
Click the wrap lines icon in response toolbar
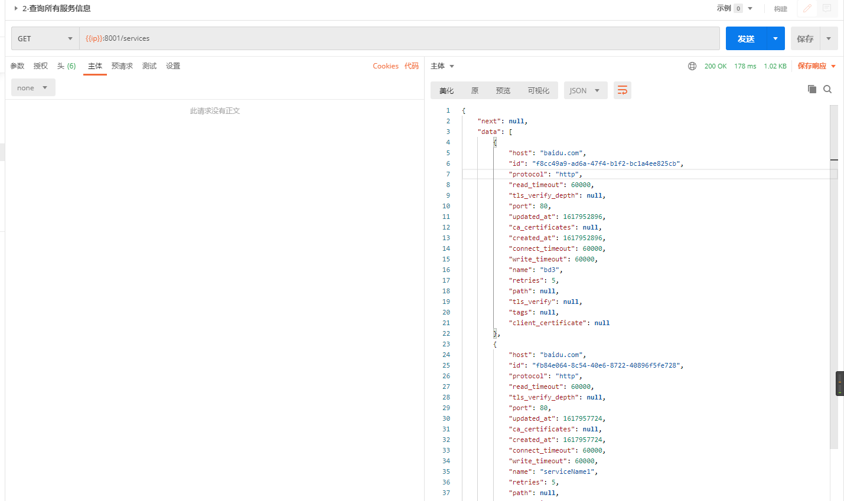coord(623,90)
